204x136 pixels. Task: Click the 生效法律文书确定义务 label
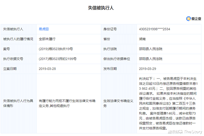pos(118,103)
